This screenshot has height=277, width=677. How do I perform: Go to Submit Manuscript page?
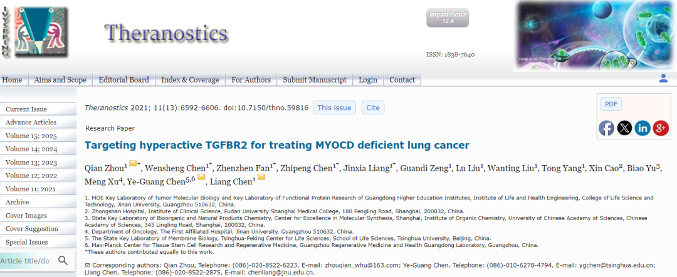(315, 79)
